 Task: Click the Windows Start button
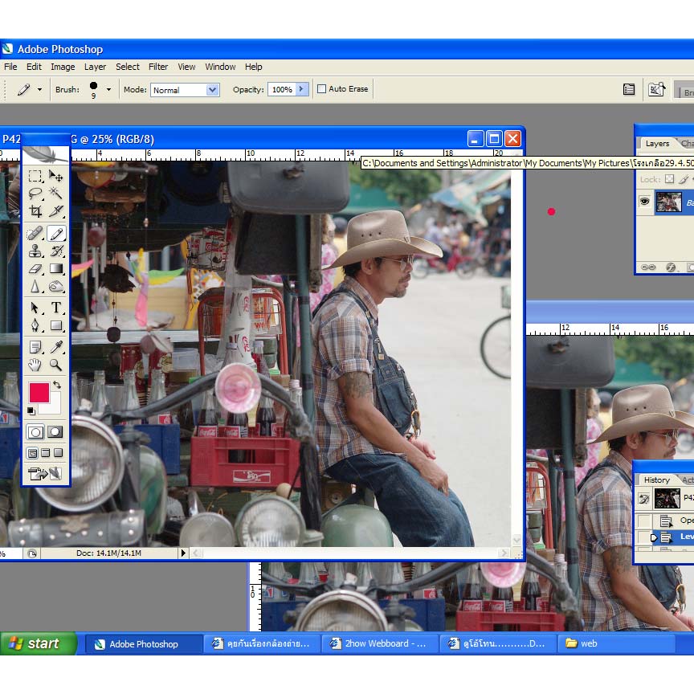(38, 643)
